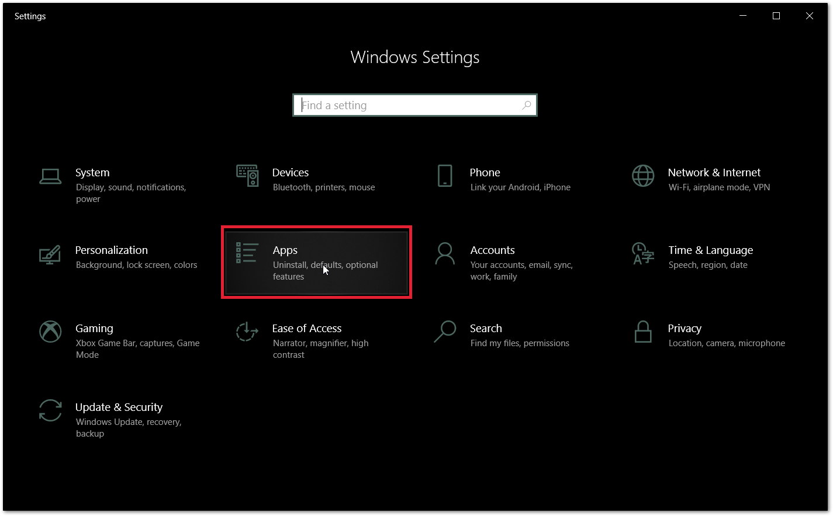Click the magnifier icon in search box
Image resolution: width=833 pixels, height=516 pixels.
point(527,105)
